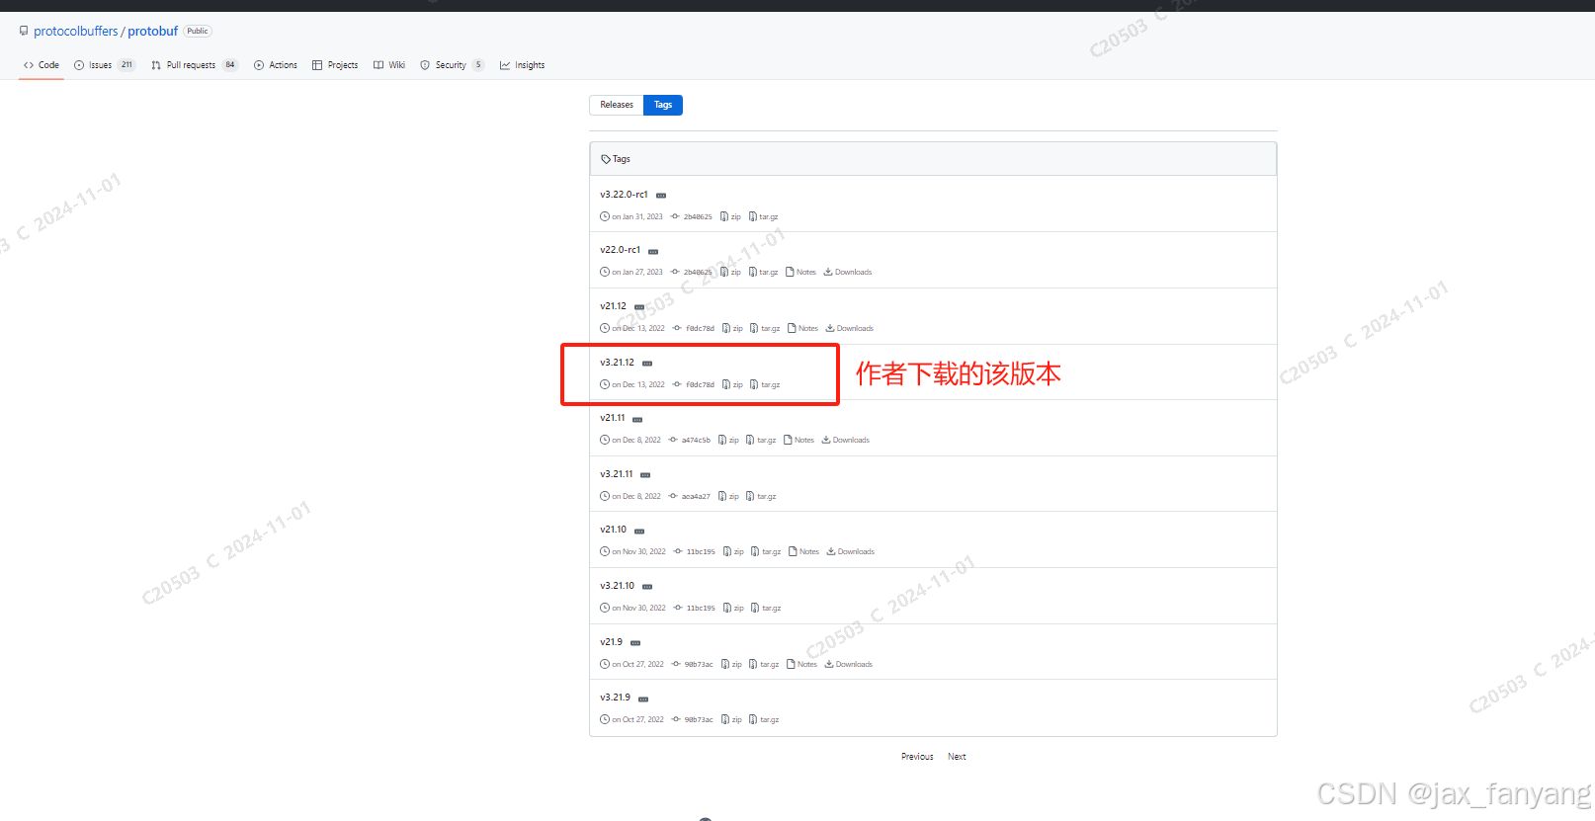Download tar.gz for v22.0-rc1
This screenshot has height=821, width=1595.
point(764,272)
